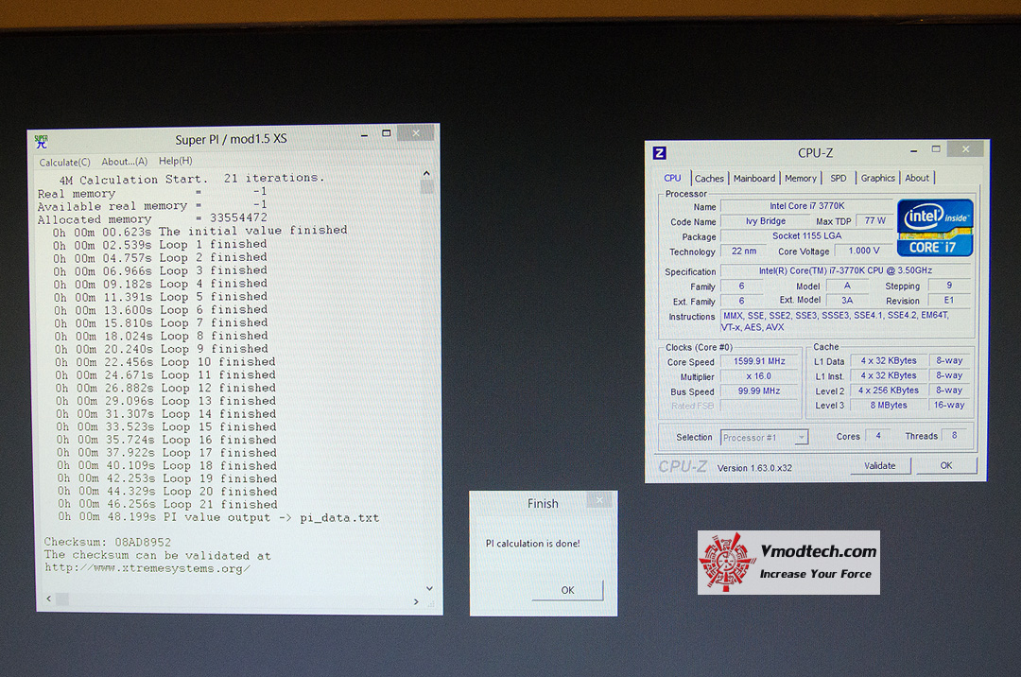Click the Bus Speed value 99.99 MHz

(759, 391)
